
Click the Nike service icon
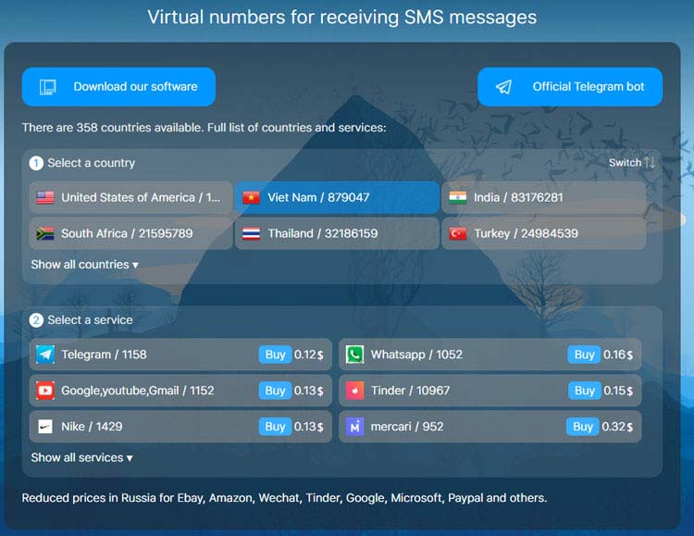click(x=45, y=427)
